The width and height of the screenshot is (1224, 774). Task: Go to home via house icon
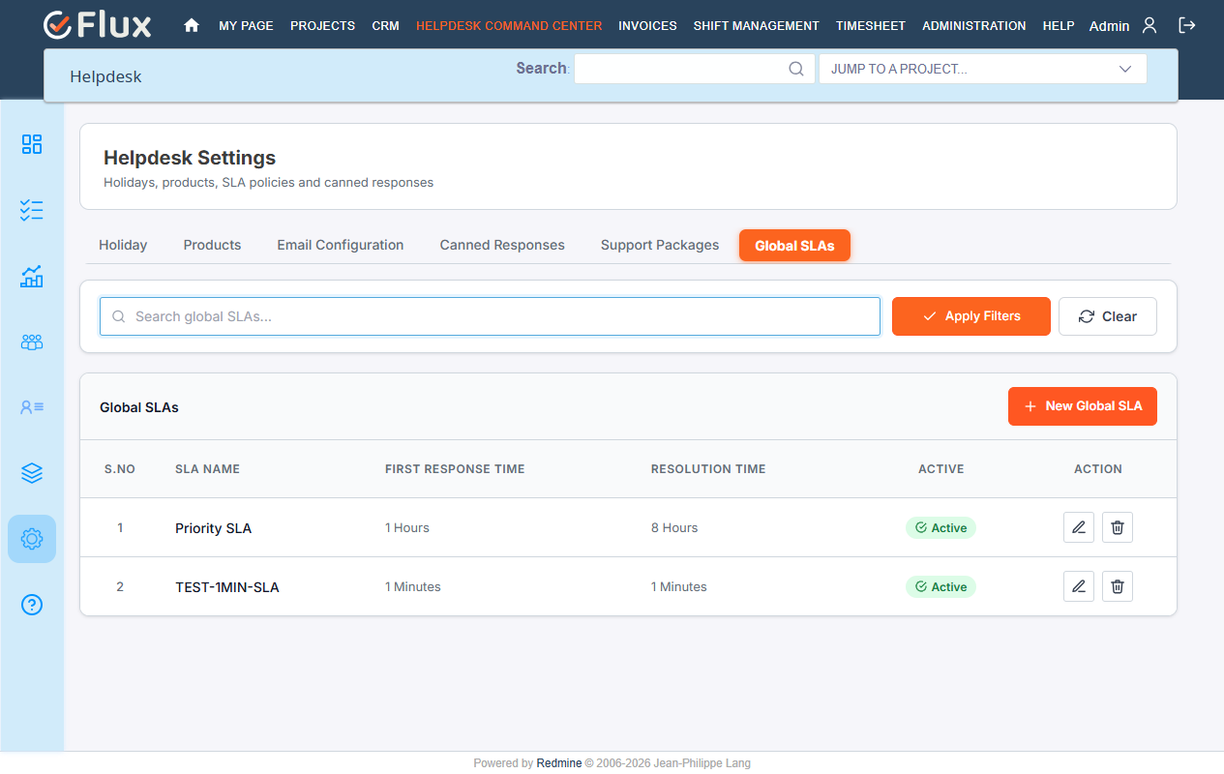[x=192, y=26]
